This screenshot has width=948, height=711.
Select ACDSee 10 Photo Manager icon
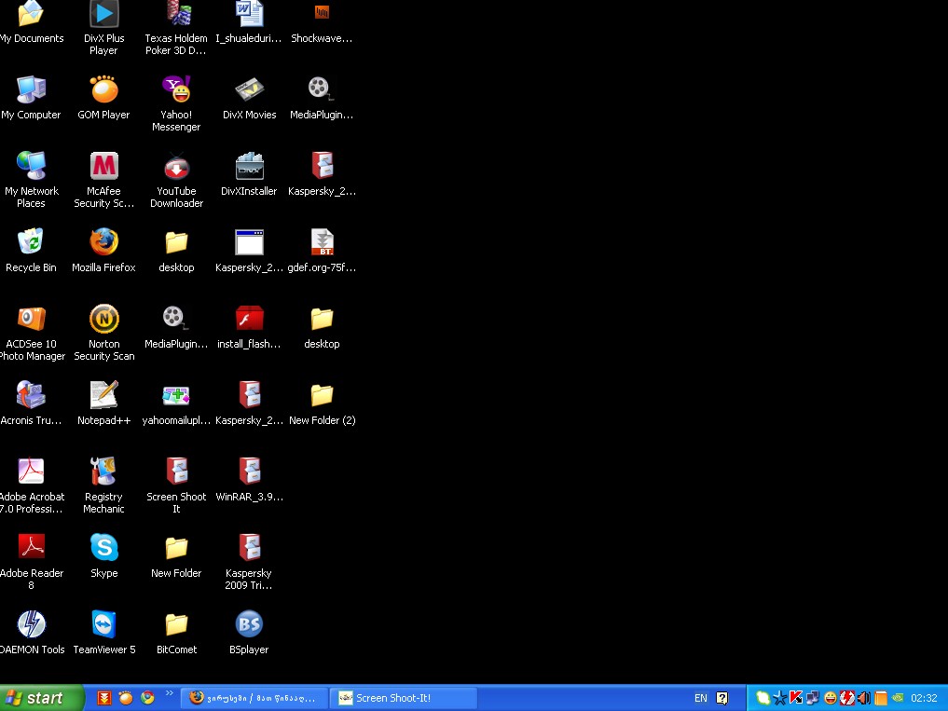click(31, 333)
